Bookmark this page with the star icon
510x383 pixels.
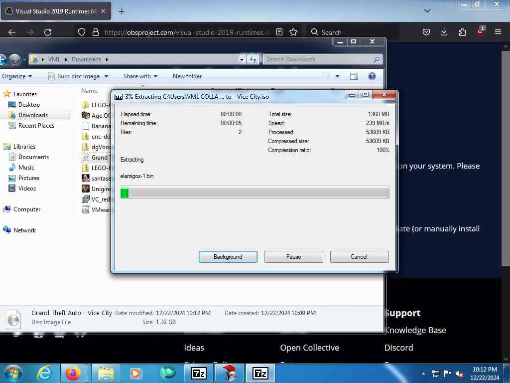click(x=293, y=32)
